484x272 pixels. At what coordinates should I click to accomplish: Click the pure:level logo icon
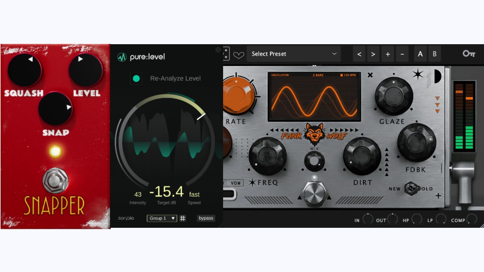tap(122, 57)
